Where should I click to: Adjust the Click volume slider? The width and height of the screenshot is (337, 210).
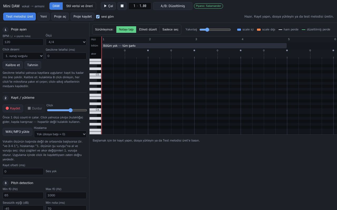tap(67, 110)
